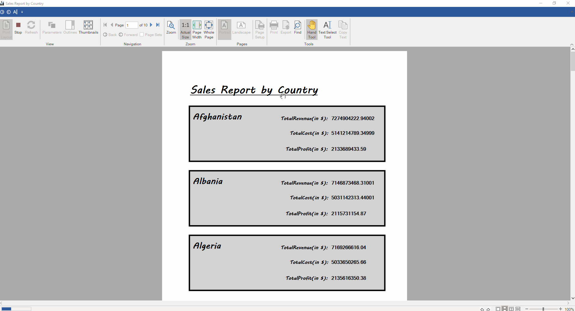Viewport: 575px width, 311px height.
Task: Click the zoom in plus button
Action: (561, 309)
